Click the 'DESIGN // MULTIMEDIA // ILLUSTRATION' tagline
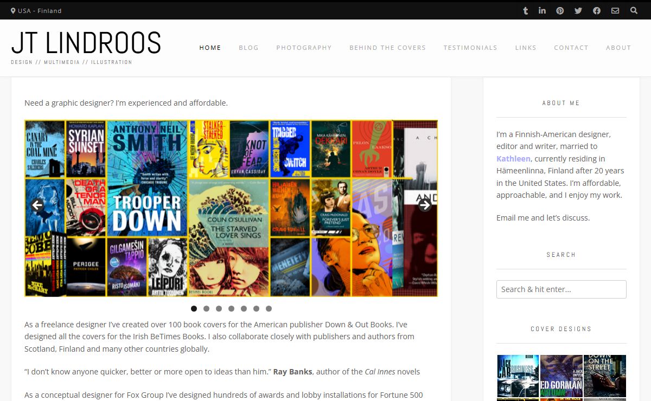The width and height of the screenshot is (651, 401). pos(72,62)
